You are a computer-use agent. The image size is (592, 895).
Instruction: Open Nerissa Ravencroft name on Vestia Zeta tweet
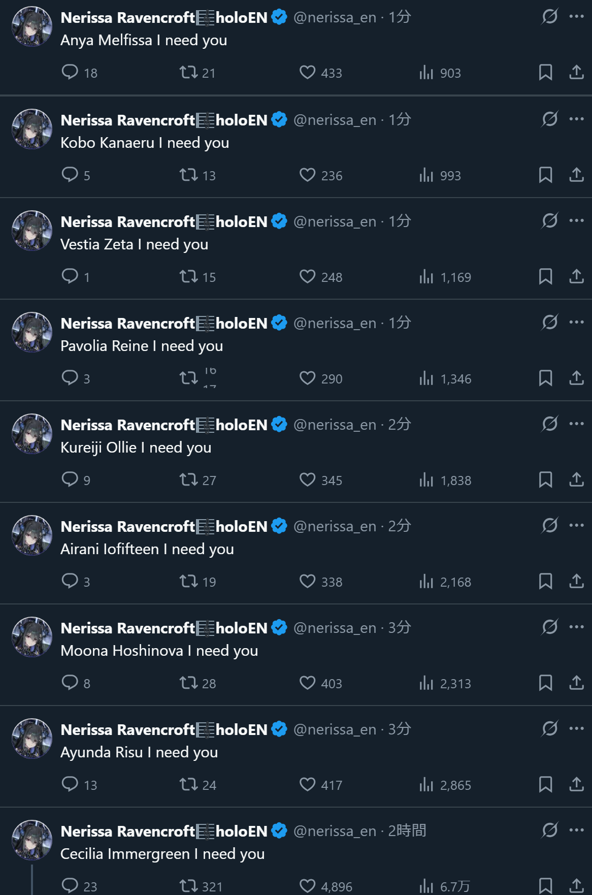[127, 222]
